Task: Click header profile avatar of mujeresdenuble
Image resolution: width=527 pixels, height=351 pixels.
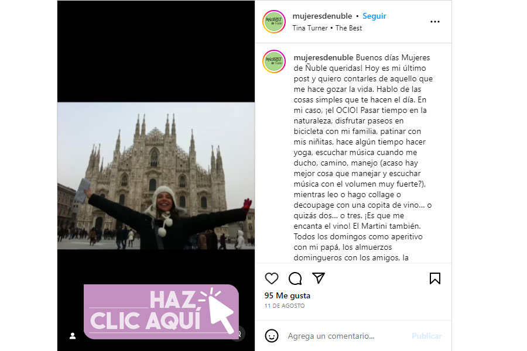Action: pyautogui.click(x=274, y=22)
